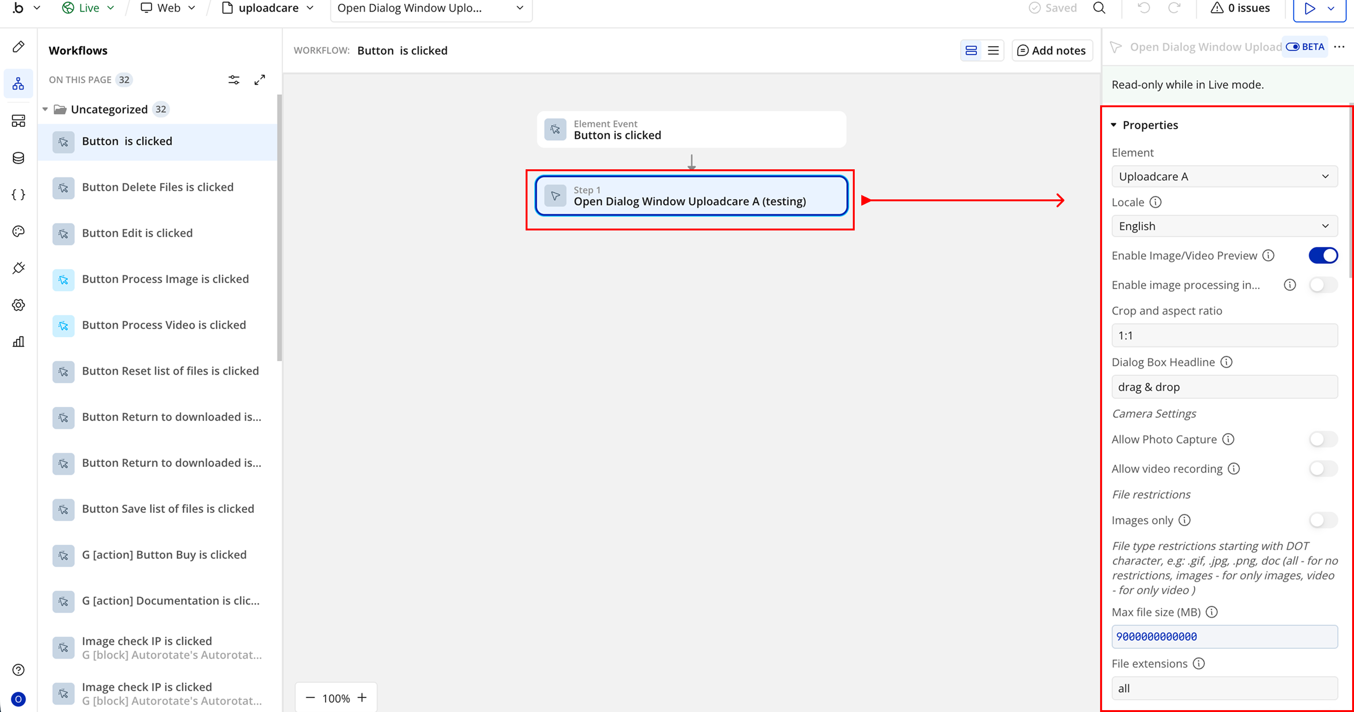Toggle Enable Image/Video Preview switch

(1323, 255)
